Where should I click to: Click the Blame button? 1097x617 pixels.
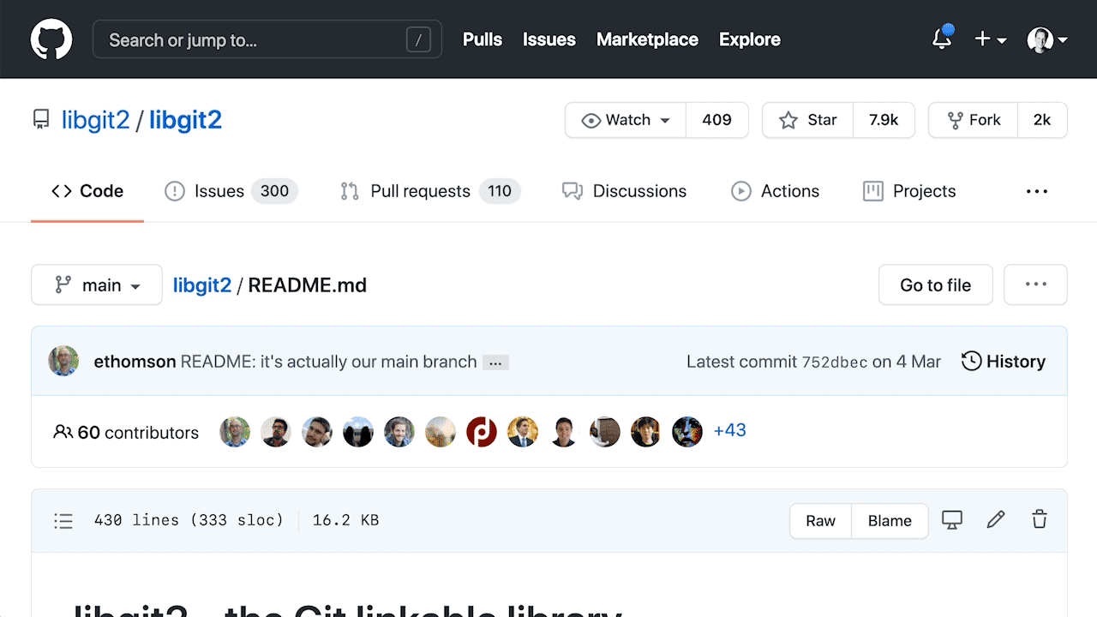890,520
